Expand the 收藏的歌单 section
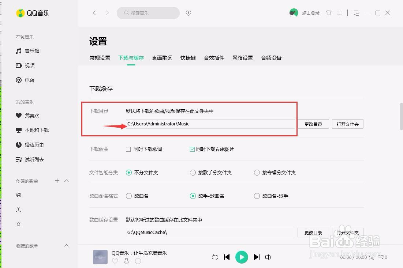This screenshot has height=268, width=403. pos(66,245)
